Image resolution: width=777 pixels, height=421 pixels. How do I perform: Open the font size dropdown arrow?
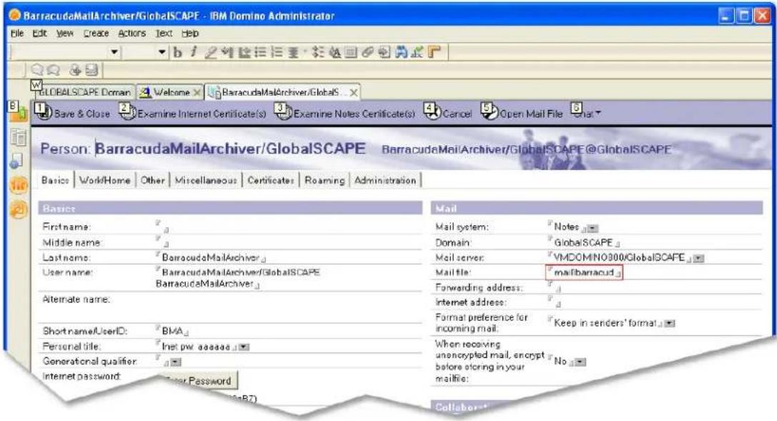162,52
